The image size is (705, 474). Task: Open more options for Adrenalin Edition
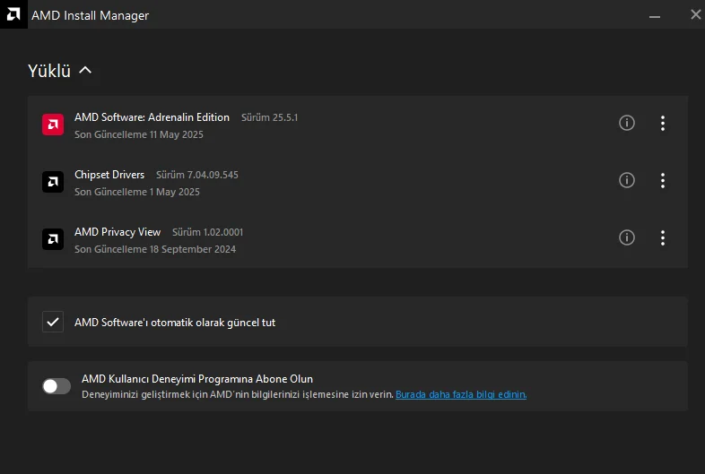coord(663,124)
